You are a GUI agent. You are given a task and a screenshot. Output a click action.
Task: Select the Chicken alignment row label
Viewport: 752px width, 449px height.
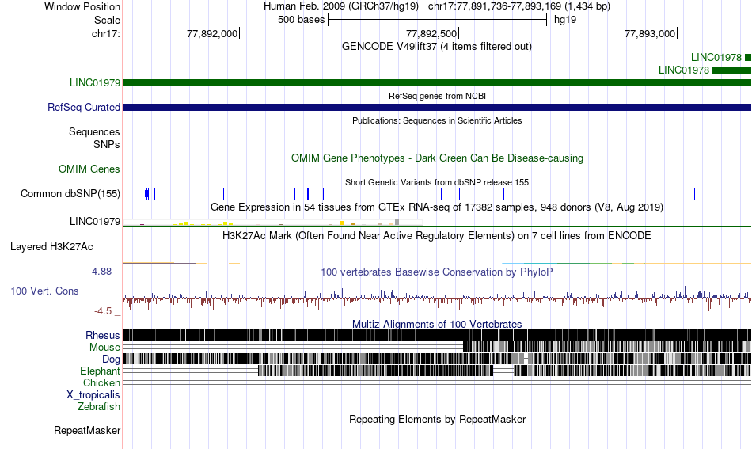tap(101, 382)
